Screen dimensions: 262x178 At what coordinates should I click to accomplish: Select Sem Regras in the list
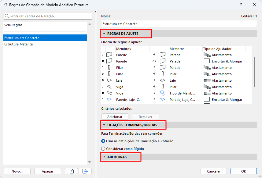[13, 25]
